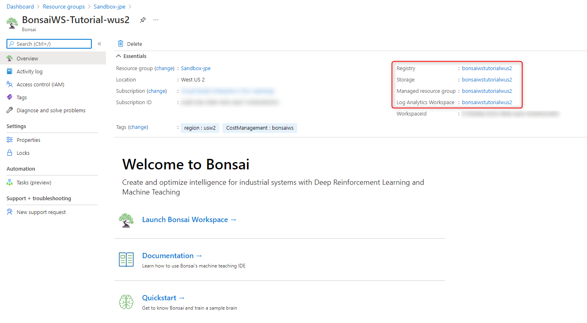This screenshot has width=587, height=323.
Task: Open the blurred Subscription name link
Action: [227, 91]
